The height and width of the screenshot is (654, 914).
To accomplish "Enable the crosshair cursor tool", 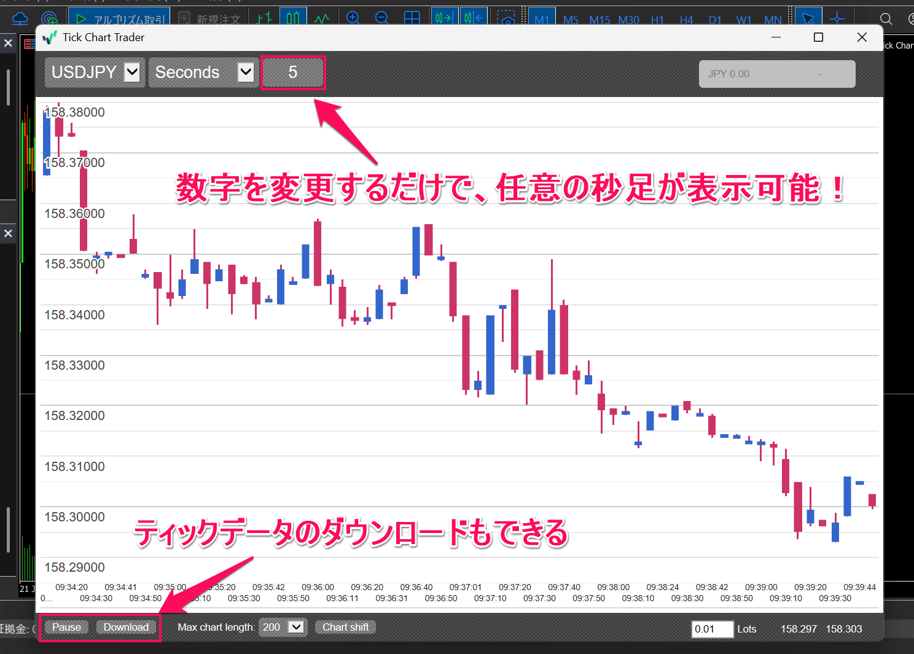I will click(x=837, y=18).
